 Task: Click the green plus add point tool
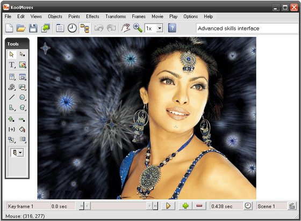tap(11, 120)
